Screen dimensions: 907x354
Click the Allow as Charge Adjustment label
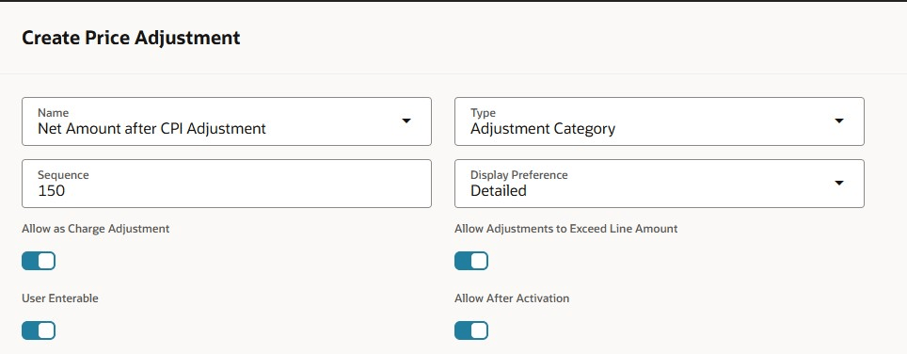(x=95, y=229)
